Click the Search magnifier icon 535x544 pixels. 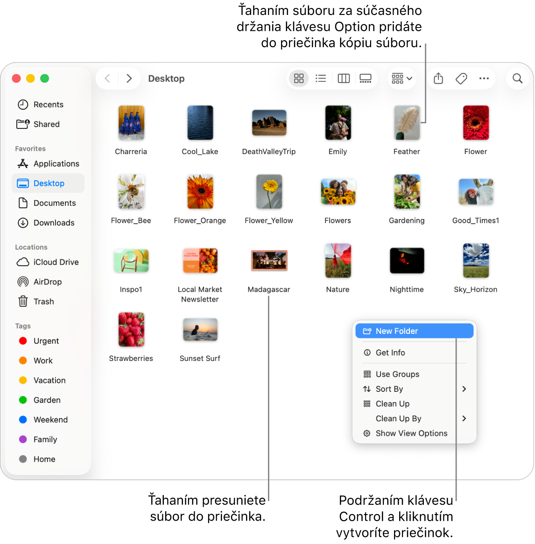(x=517, y=78)
